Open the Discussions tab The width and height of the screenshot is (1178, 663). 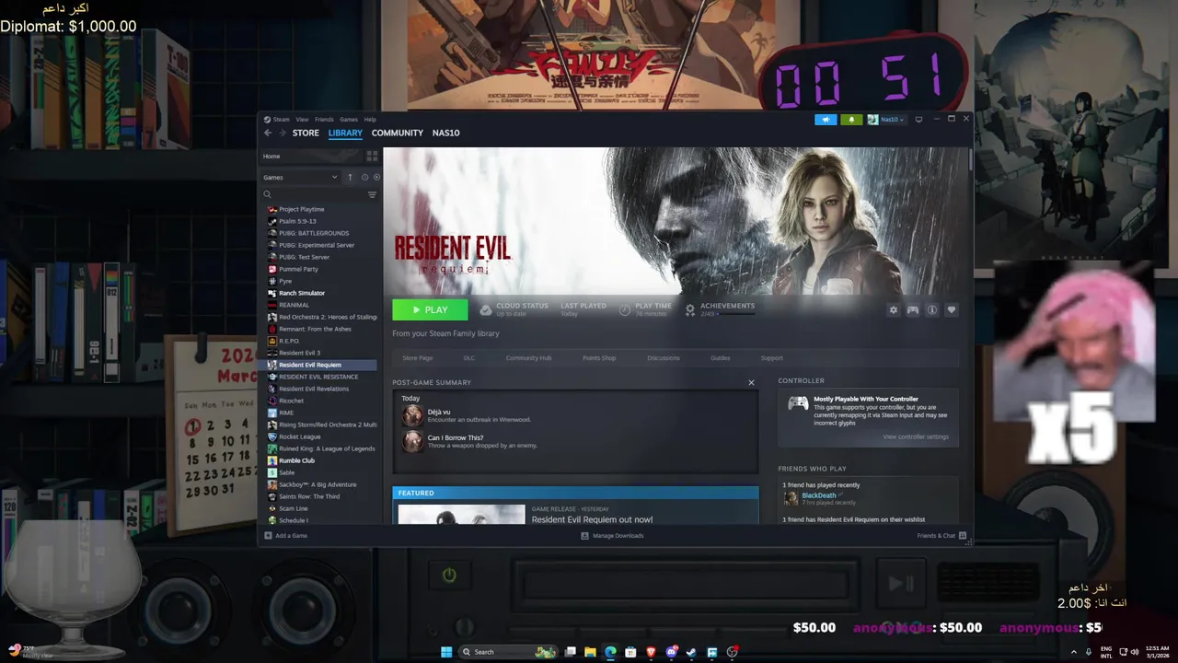point(663,358)
